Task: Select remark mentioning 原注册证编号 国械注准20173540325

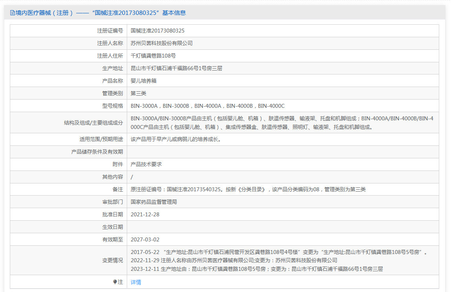Action: (248, 189)
